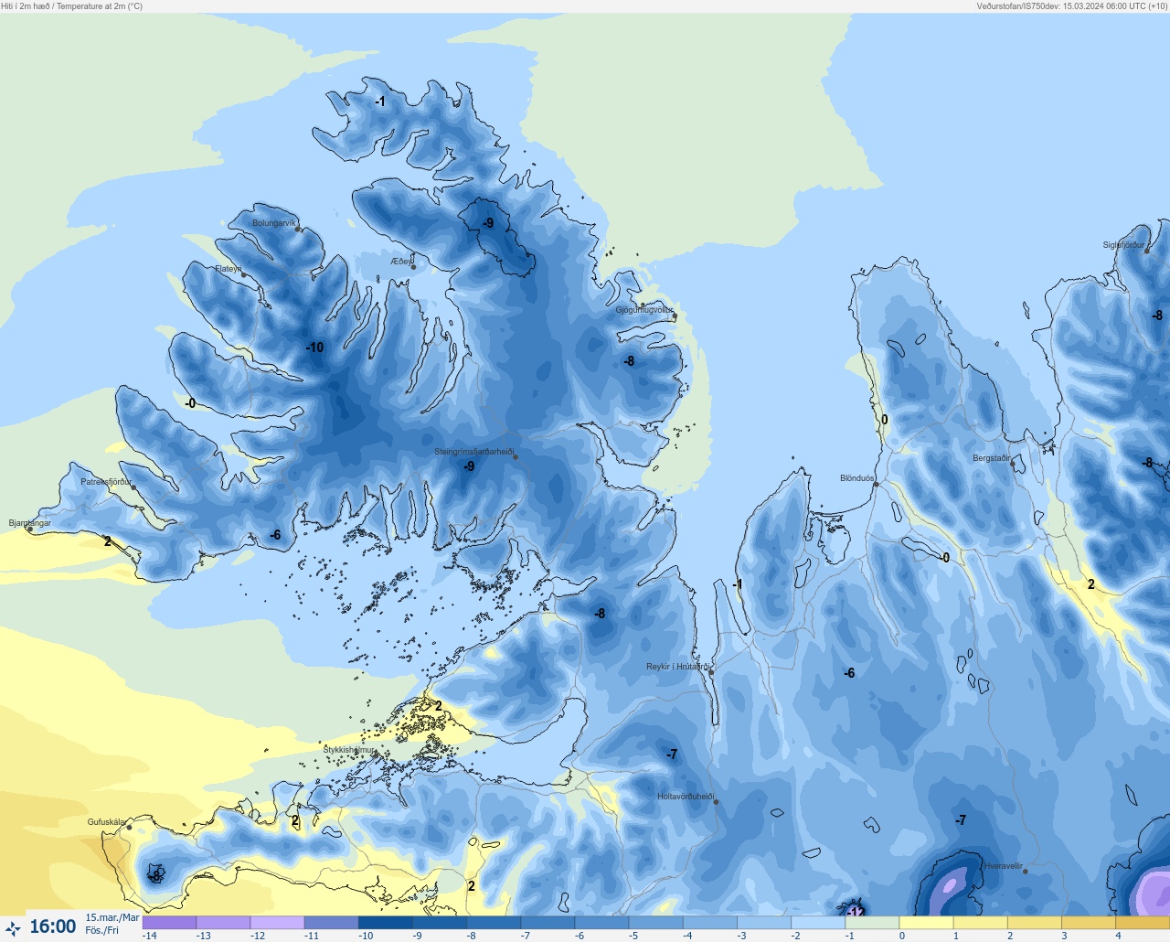This screenshot has width=1170, height=942.
Task: Select the Gjögurflugvöllur station label
Action: [644, 310]
